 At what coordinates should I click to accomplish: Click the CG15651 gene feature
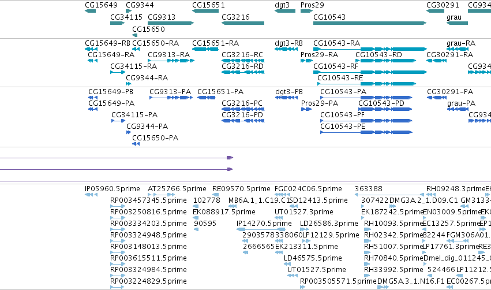click(205, 11)
